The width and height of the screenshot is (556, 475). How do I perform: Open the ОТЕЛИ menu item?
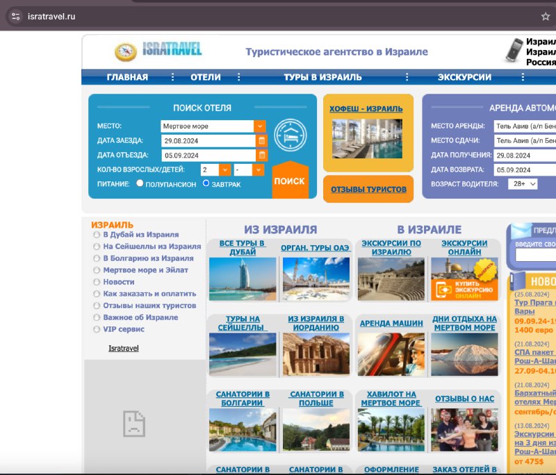click(x=206, y=77)
